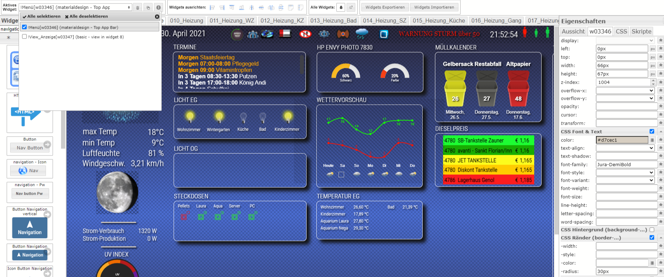
Task: Click Alle deselektieren in widget popup
Action: coord(86,16)
